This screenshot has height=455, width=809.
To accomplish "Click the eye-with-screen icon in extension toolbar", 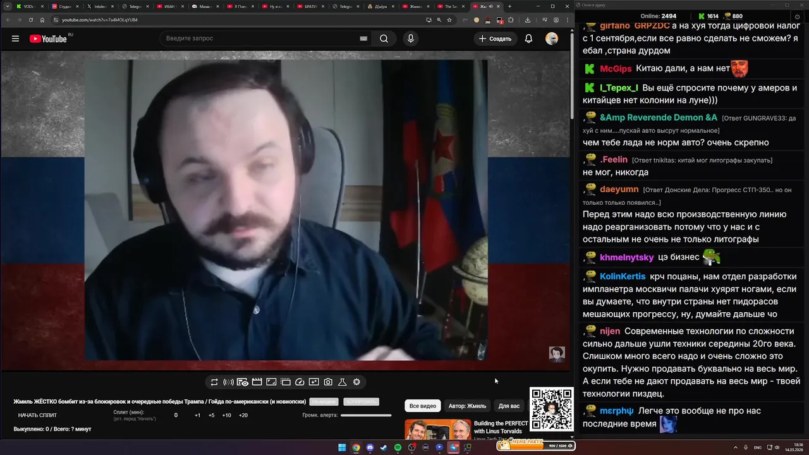I will 243,382.
